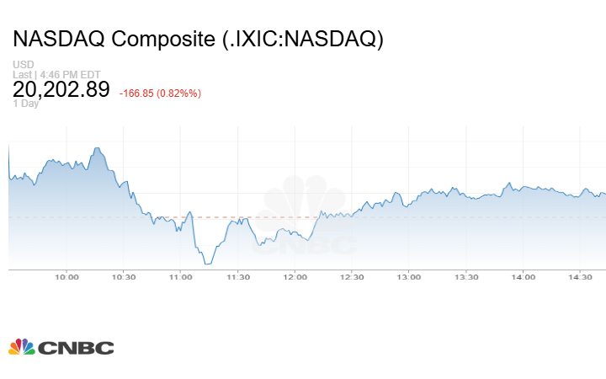The image size is (606, 379).
Task: Click the chart's highest peak after 10:00
Action: [98, 148]
